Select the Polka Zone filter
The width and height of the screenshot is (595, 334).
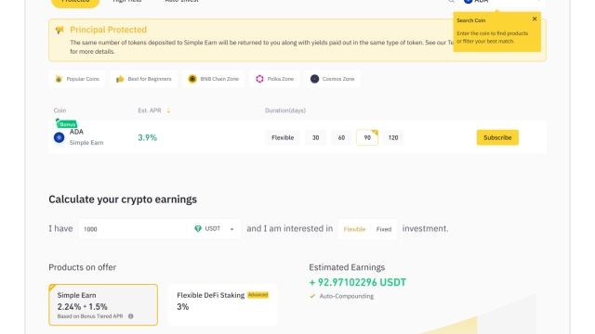[274, 79]
